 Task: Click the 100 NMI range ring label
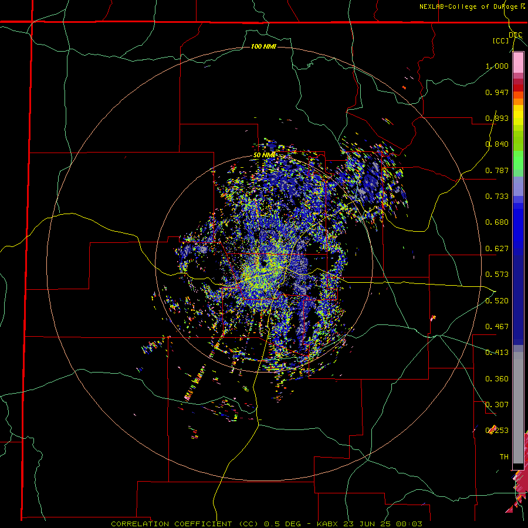(x=263, y=46)
